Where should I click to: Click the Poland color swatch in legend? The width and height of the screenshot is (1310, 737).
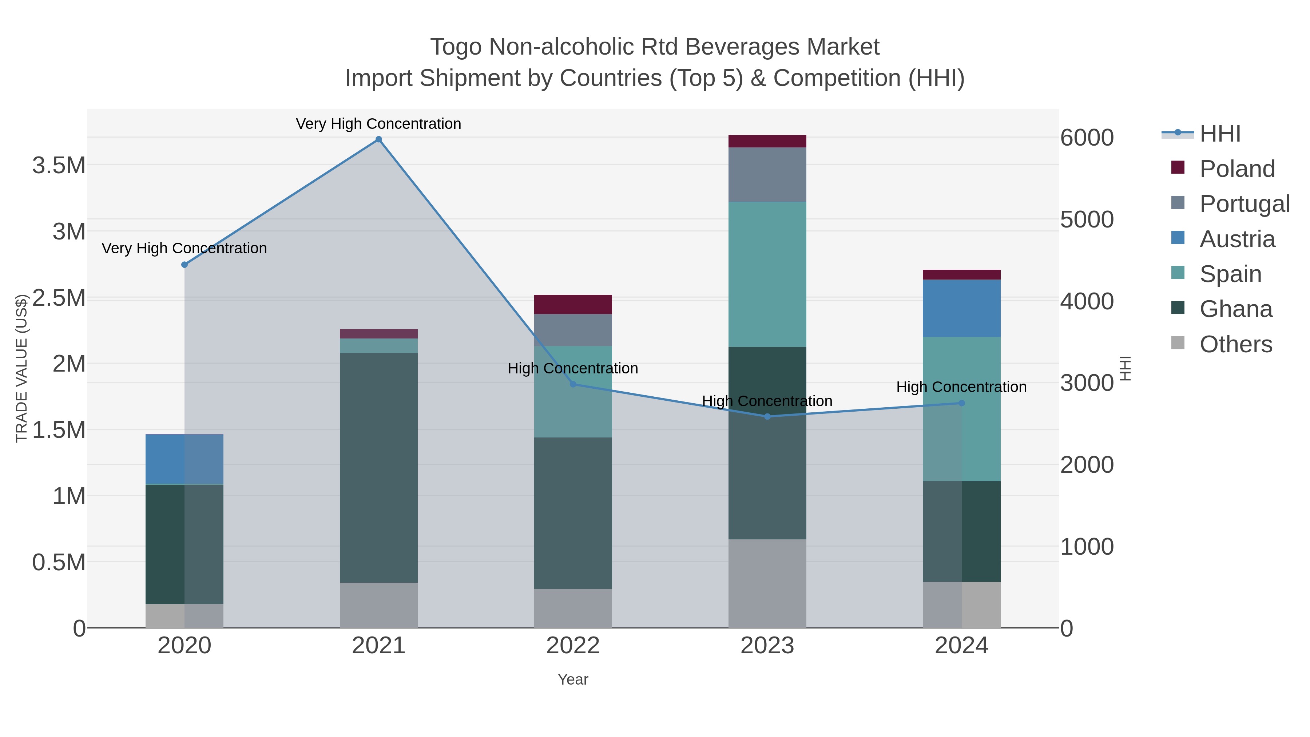(x=1178, y=167)
